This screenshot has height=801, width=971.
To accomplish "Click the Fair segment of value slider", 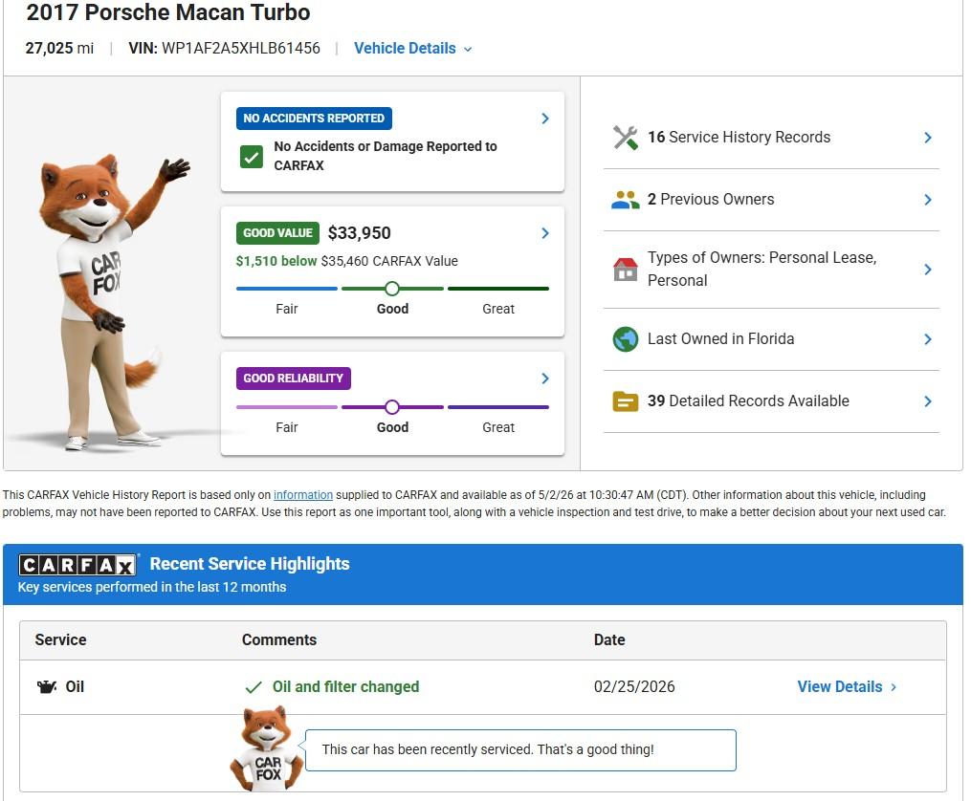I will (287, 289).
